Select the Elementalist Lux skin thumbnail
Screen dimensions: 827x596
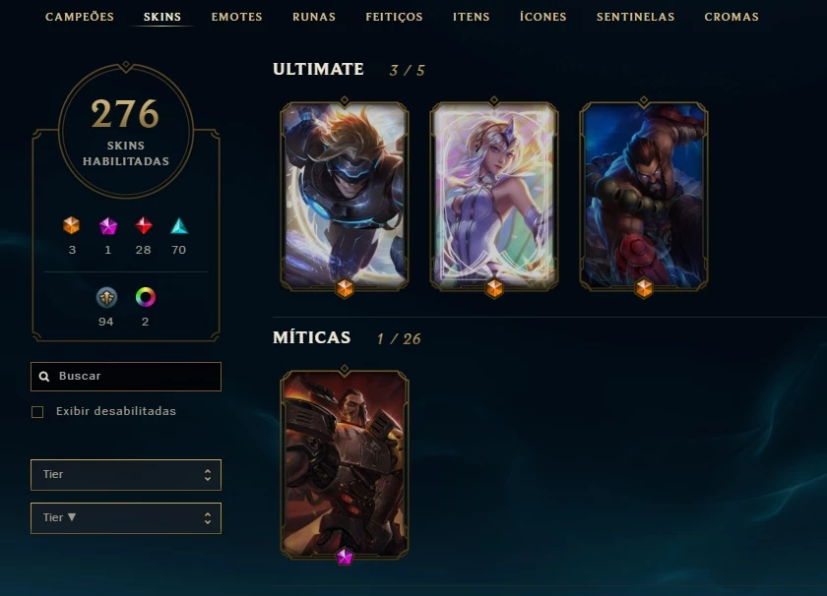coord(494,195)
